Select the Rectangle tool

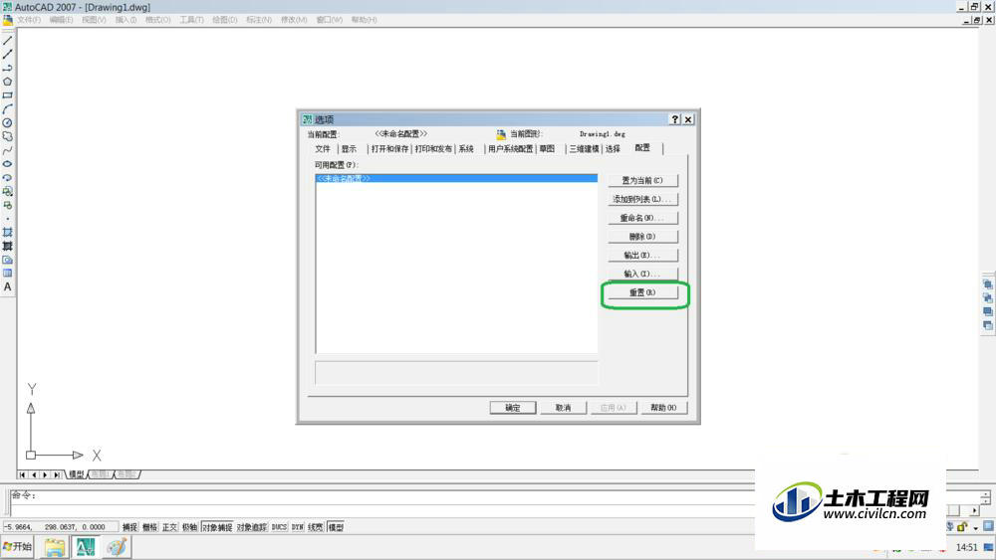pyautogui.click(x=8, y=95)
